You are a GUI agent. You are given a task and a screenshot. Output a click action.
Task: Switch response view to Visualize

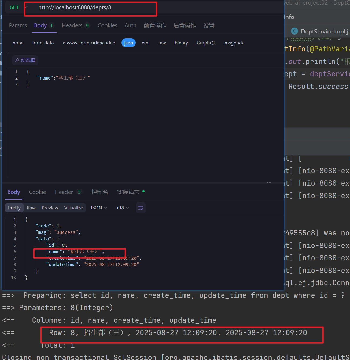(73, 208)
